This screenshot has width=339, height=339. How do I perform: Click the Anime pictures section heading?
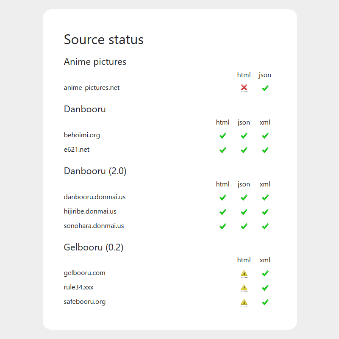[95, 62]
